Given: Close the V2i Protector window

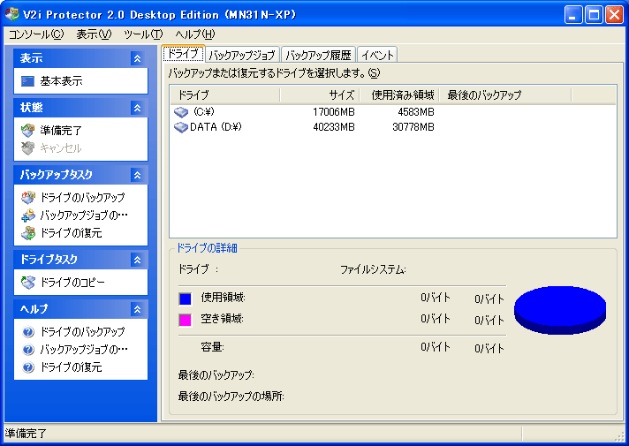Looking at the screenshot, I should click(x=614, y=15).
